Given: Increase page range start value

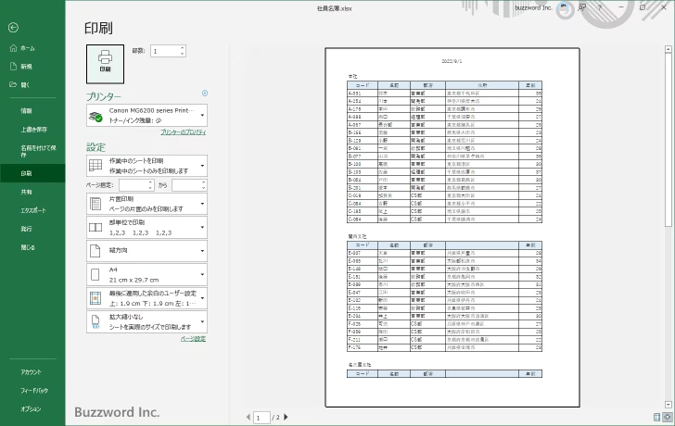Looking at the screenshot, I should click(x=150, y=182).
